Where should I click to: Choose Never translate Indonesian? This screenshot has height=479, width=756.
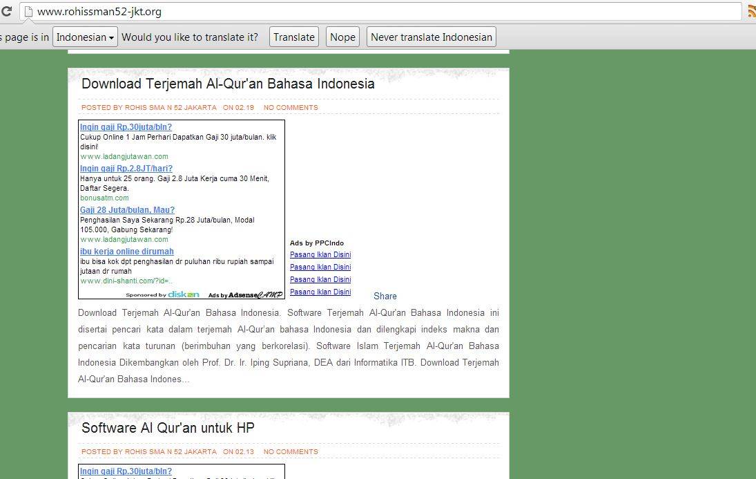[x=432, y=37]
